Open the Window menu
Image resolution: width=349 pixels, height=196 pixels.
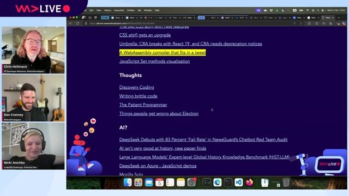[148, 10]
